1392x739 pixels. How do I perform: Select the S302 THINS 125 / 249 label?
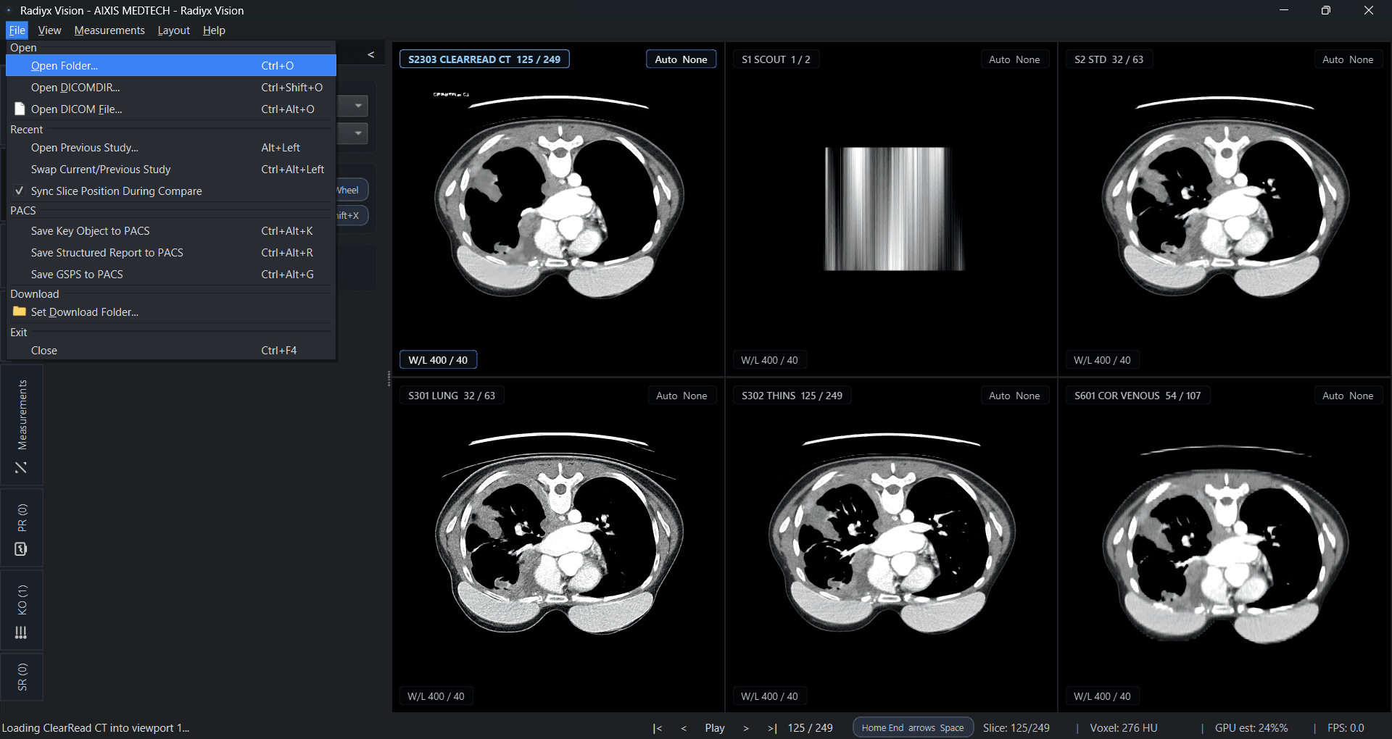tap(792, 396)
